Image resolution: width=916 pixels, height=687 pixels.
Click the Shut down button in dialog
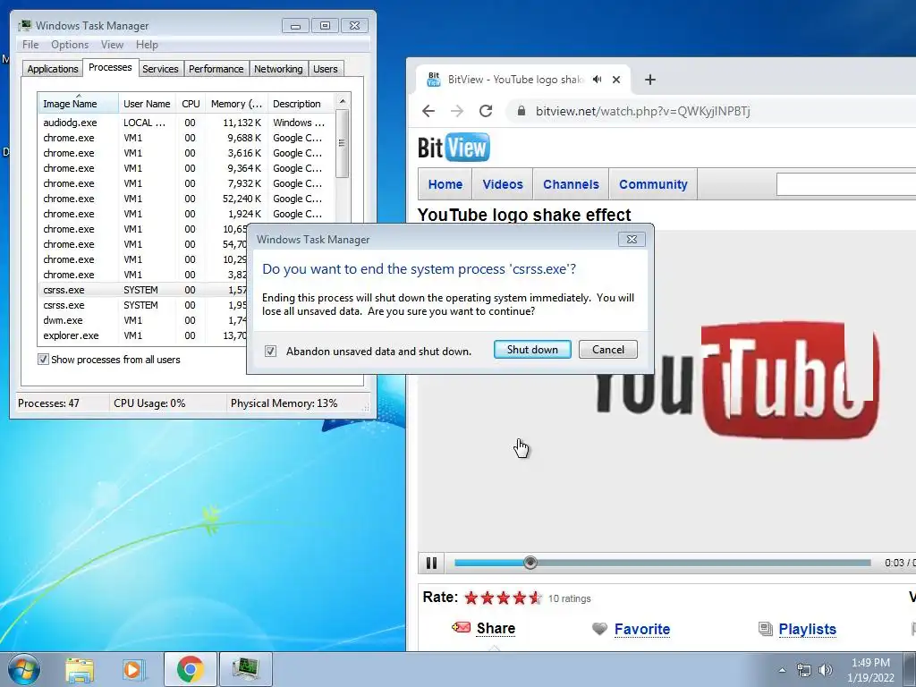pyautogui.click(x=532, y=350)
